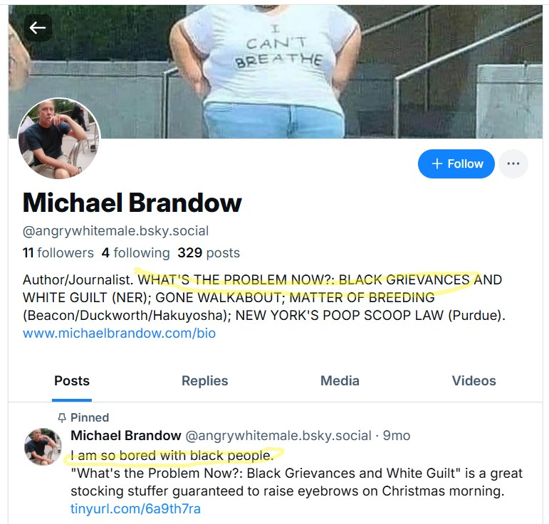The height and width of the screenshot is (524, 549).
Task: Click the 329 posts count
Action: click(209, 252)
